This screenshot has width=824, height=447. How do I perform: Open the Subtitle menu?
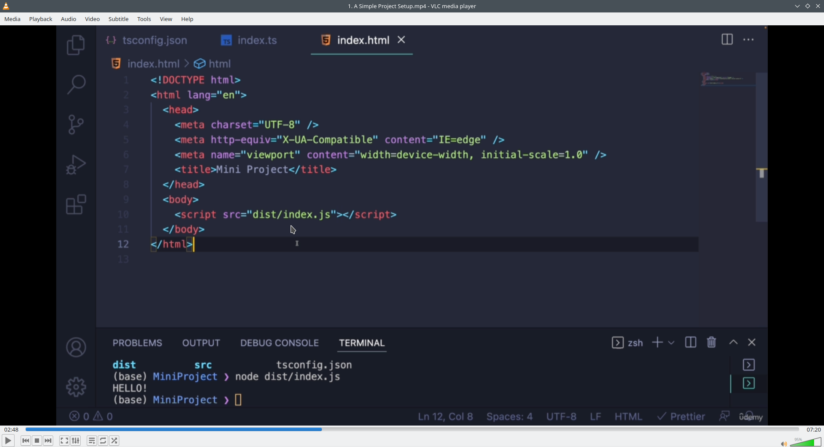(x=118, y=19)
